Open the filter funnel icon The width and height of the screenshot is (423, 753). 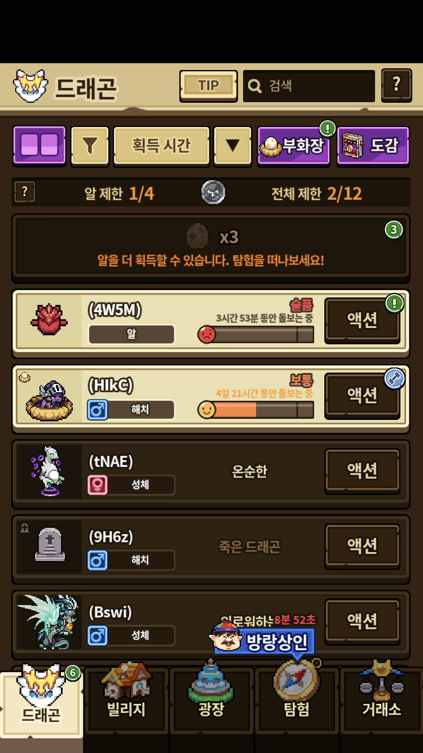click(90, 146)
